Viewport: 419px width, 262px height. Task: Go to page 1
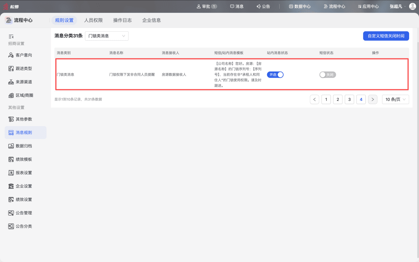326,100
